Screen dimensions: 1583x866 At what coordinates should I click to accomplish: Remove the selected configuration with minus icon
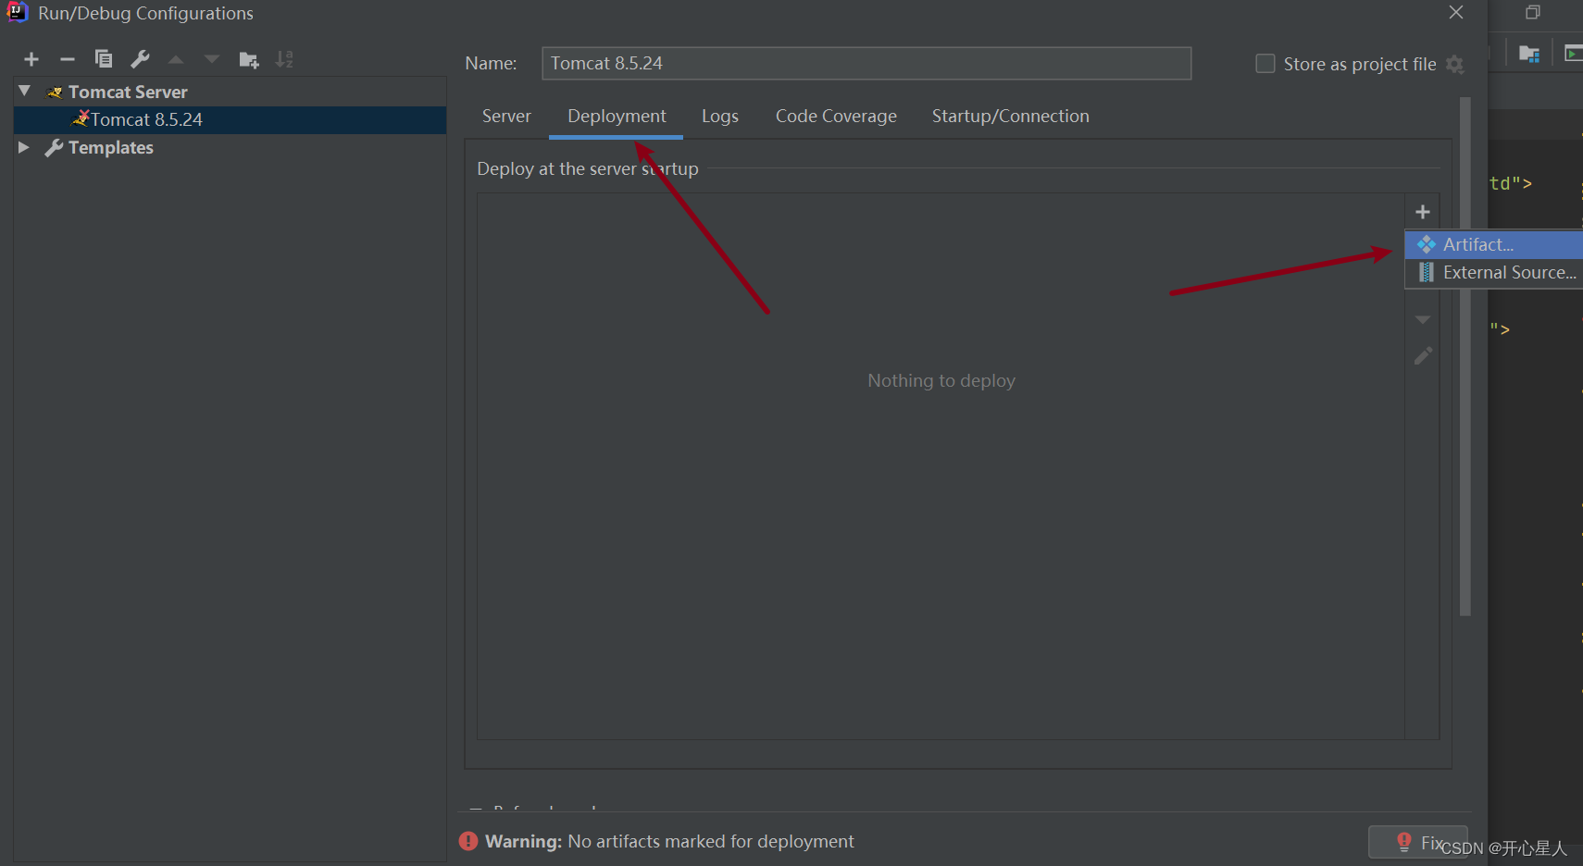click(68, 59)
